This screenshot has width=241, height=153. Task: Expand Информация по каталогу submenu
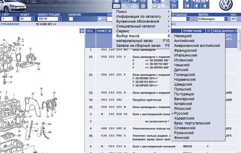142,17
